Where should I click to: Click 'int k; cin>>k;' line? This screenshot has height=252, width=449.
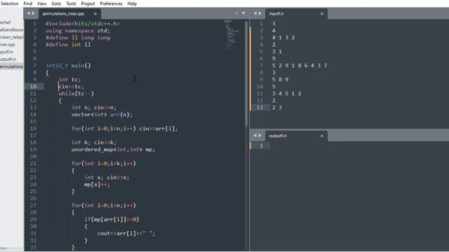coord(94,142)
